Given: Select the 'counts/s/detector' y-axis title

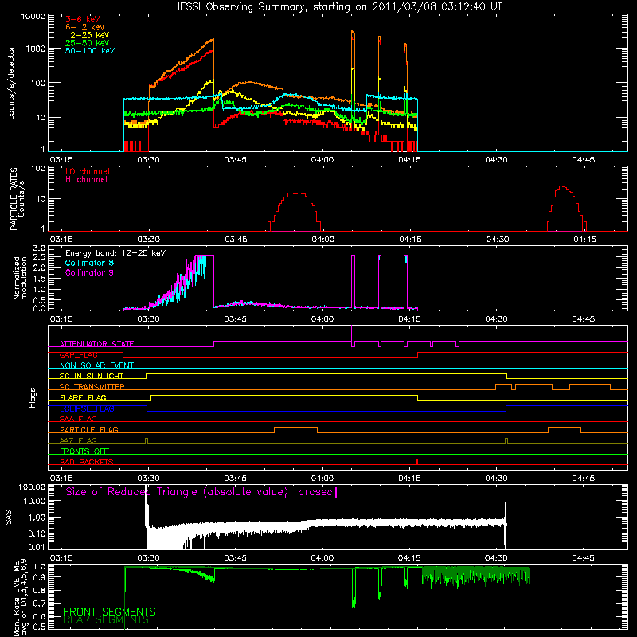Looking at the screenshot, I should click(11, 83).
